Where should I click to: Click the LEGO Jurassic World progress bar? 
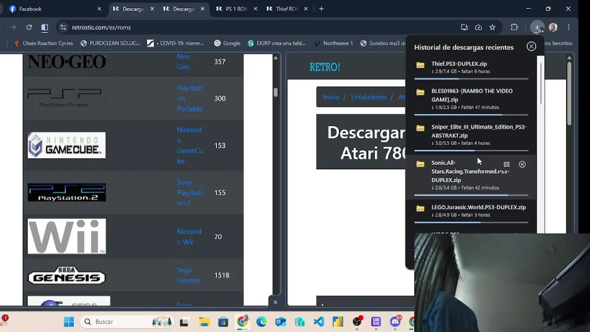click(x=471, y=222)
